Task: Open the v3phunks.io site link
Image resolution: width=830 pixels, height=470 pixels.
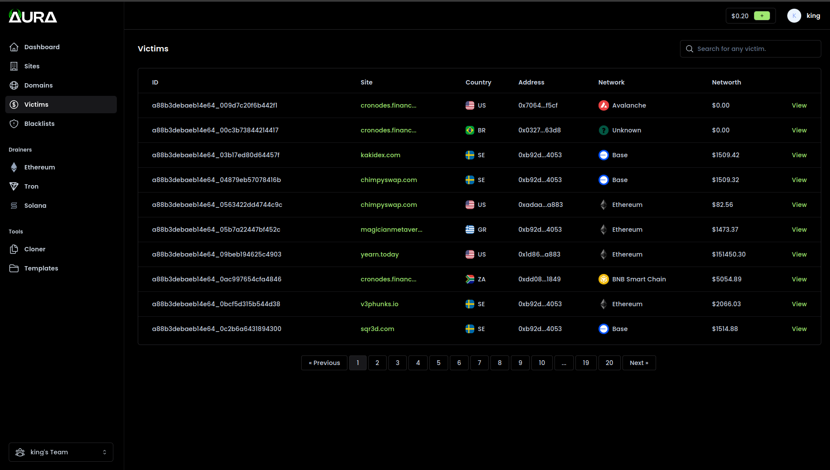Action: pyautogui.click(x=380, y=304)
